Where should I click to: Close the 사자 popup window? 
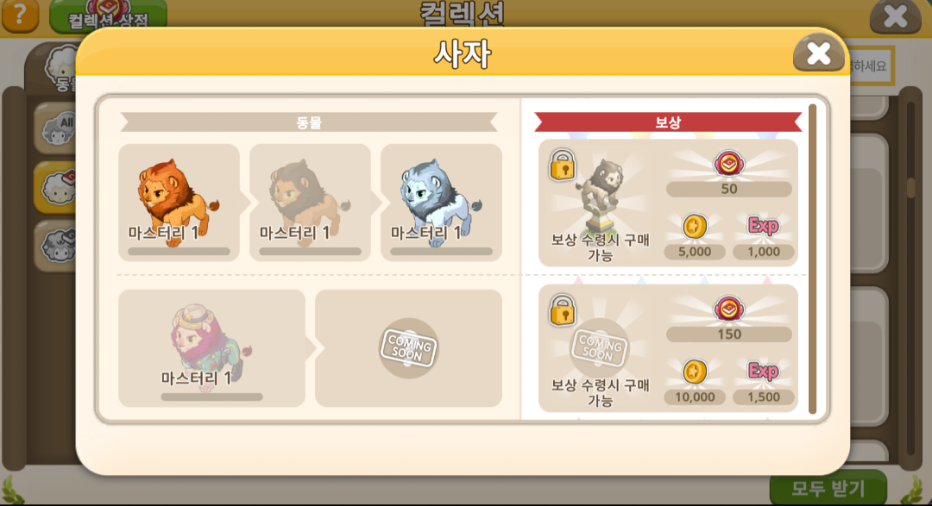click(818, 54)
